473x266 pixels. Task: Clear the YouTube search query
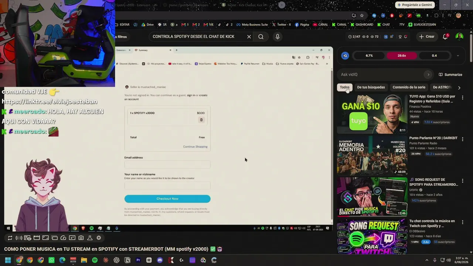tap(249, 37)
